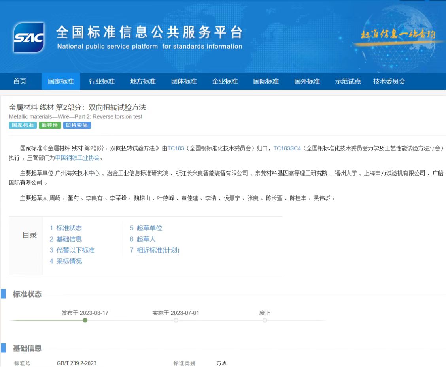This screenshot has height=367, width=446.
Task: Click the 实施于 2023-07-01 timeline node
Action: 176,320
